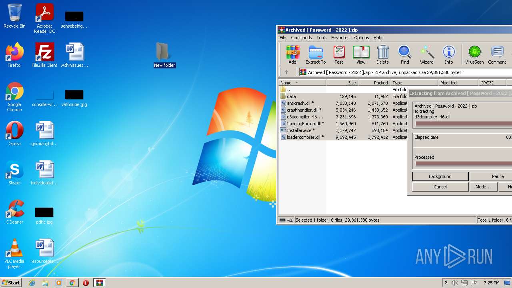
Task: Click the Extract To toolbar icon
Action: (x=316, y=55)
